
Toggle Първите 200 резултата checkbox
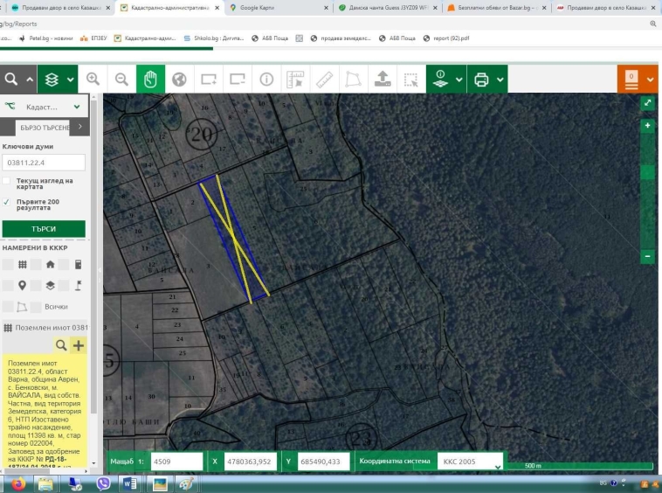6,202
